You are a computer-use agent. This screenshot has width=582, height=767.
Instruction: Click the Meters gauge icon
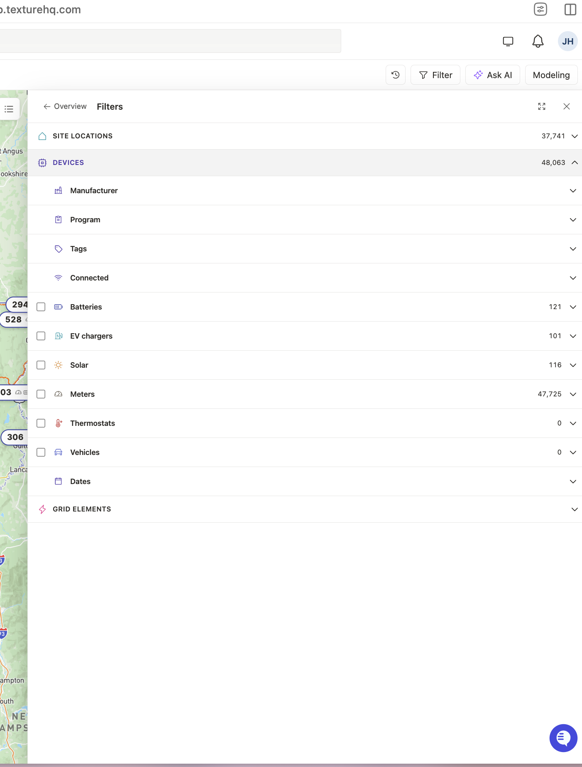coord(59,394)
